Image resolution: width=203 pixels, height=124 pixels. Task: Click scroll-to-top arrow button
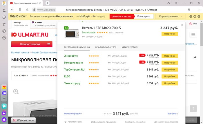click(x=193, y=109)
